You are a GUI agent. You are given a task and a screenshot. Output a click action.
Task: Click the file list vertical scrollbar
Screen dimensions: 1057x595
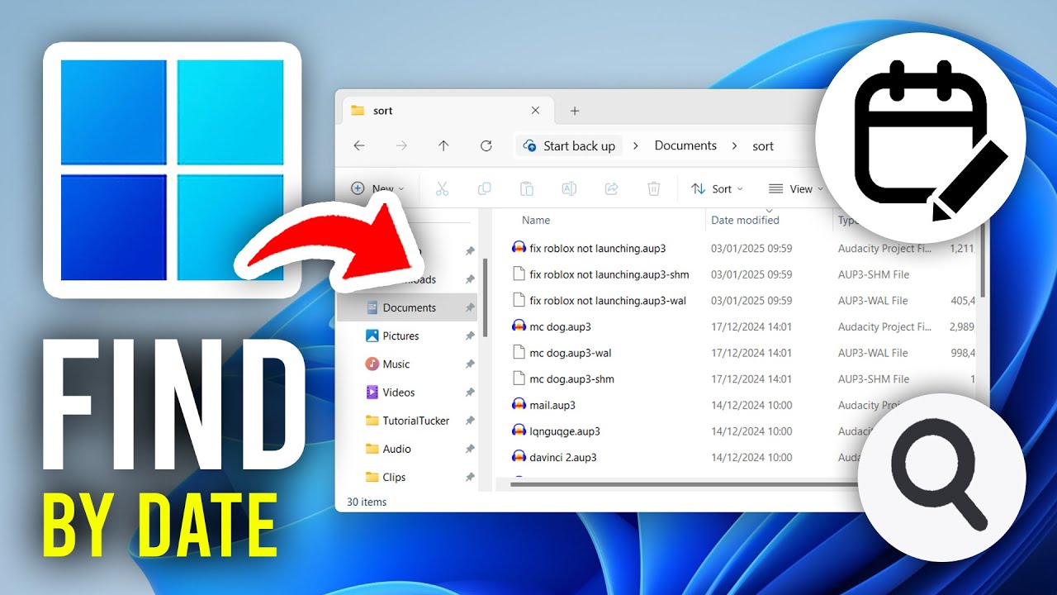pos(982,269)
